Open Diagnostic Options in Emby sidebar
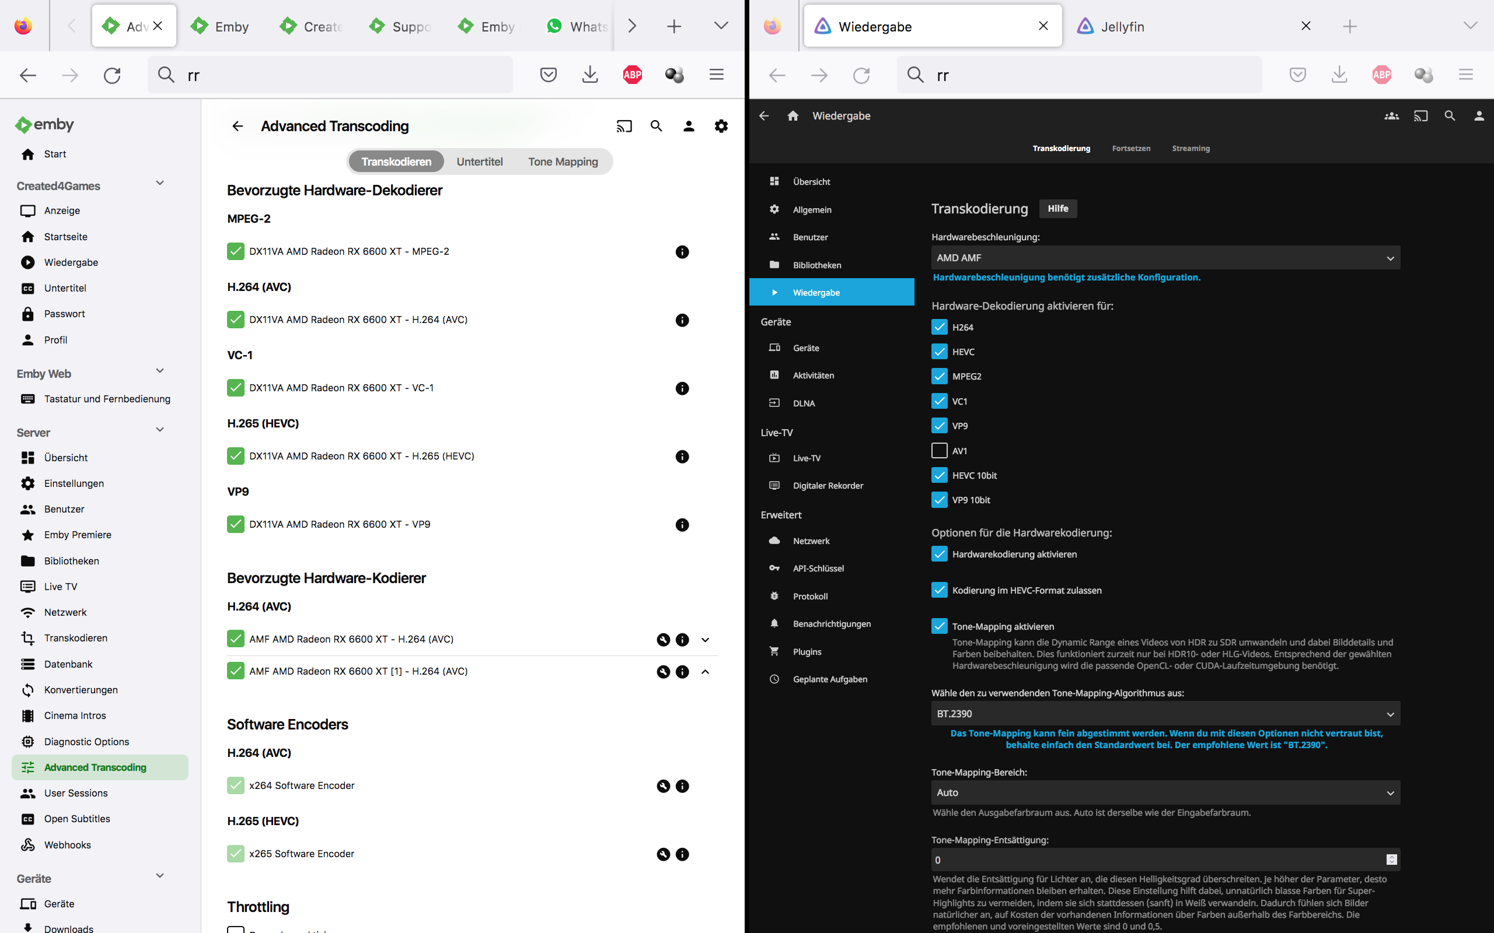The width and height of the screenshot is (1494, 933). pos(86,741)
